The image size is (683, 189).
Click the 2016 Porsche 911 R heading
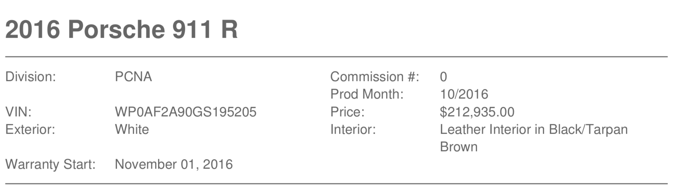(x=121, y=29)
